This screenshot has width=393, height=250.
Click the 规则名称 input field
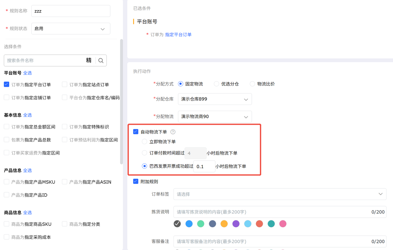tap(71, 11)
